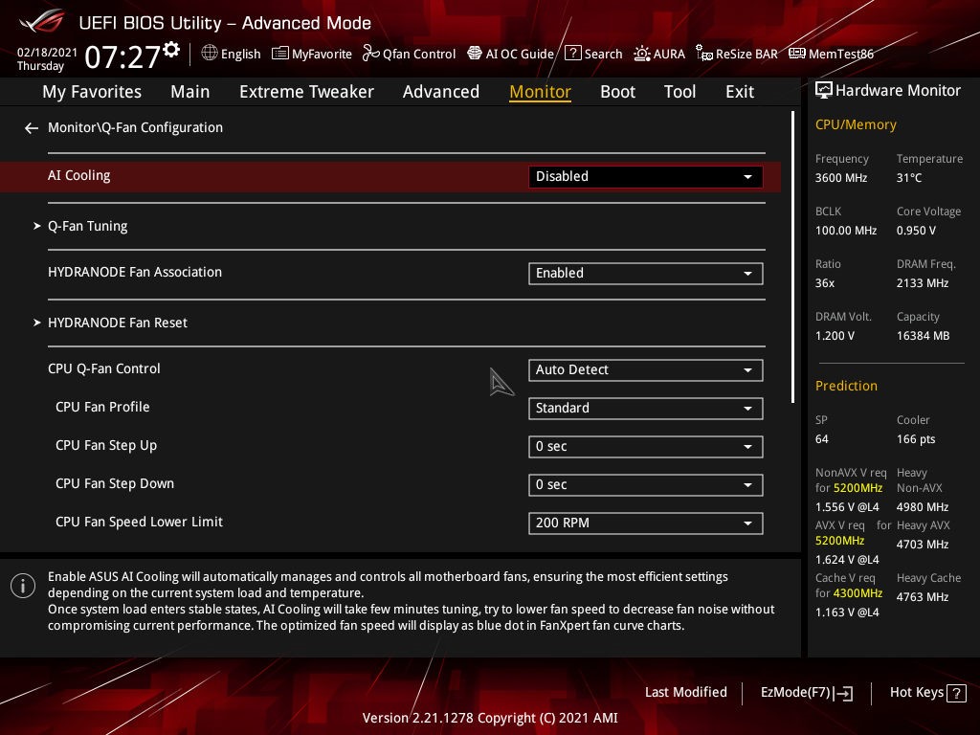980x735 pixels.
Task: Select English language label
Action: (240, 55)
